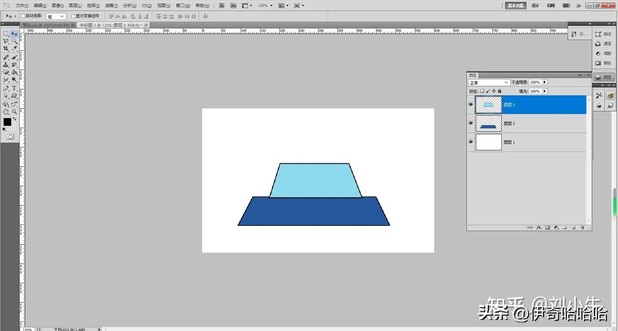Open the 正常 blend mode dropdown
The width and height of the screenshot is (618, 331).
[x=489, y=82]
